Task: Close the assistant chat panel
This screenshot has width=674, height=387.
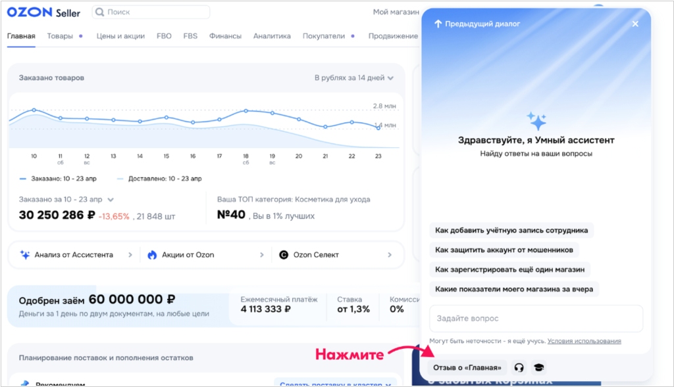Action: 635,24
